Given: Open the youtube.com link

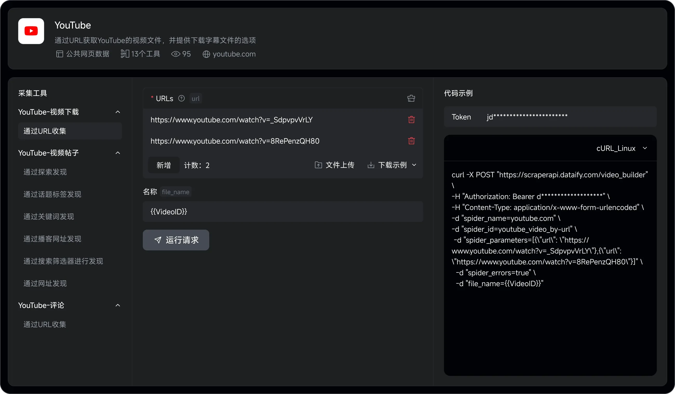Looking at the screenshot, I should click(x=234, y=54).
